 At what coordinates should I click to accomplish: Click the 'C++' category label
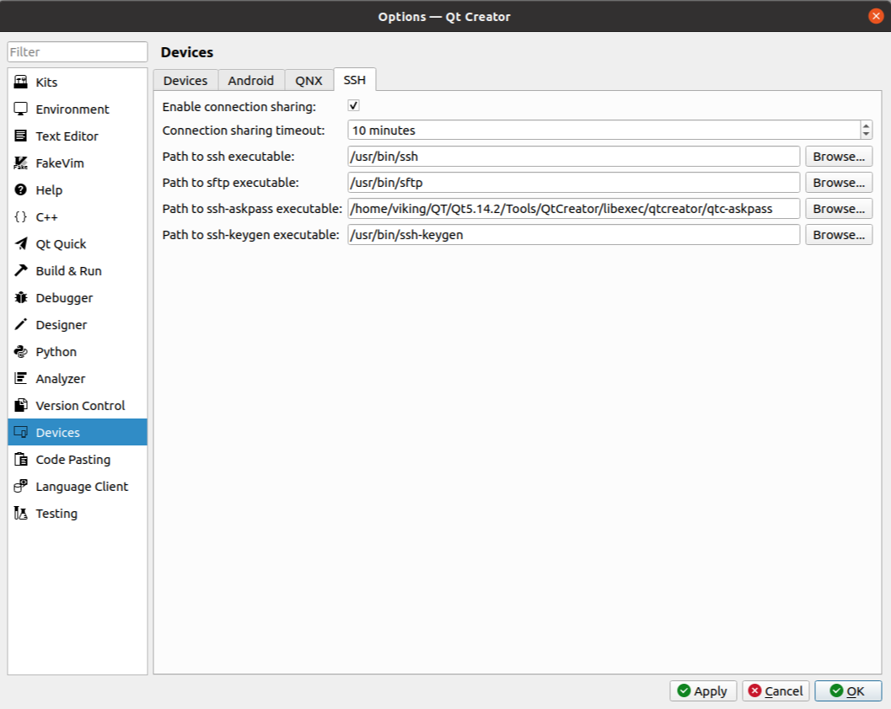coord(46,217)
